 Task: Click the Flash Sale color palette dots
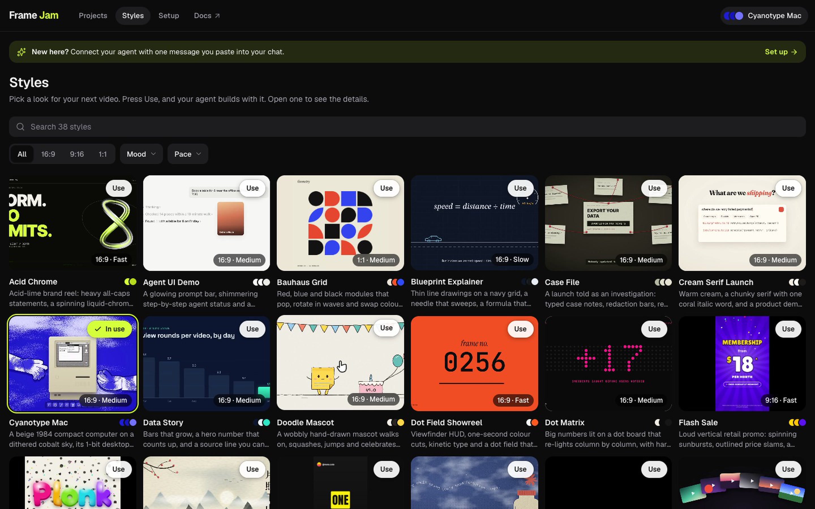(797, 422)
